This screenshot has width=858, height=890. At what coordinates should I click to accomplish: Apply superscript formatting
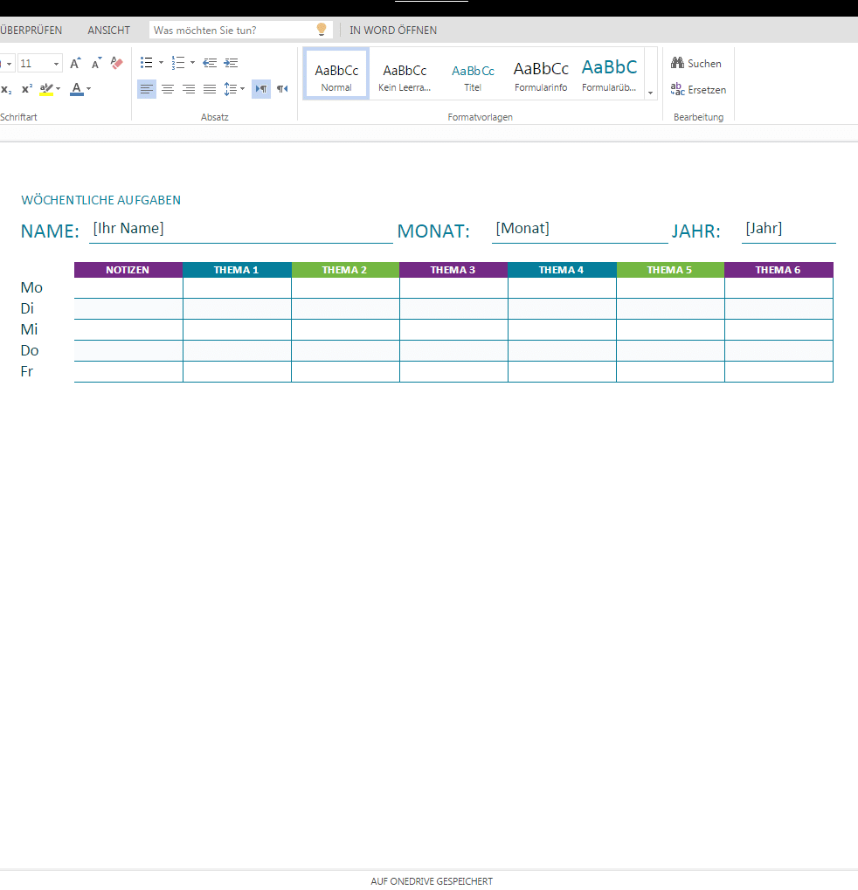(x=27, y=89)
